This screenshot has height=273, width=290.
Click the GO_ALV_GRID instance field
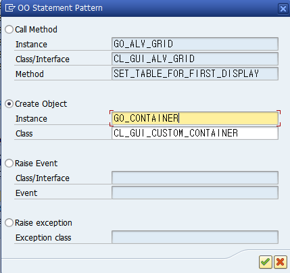point(195,44)
